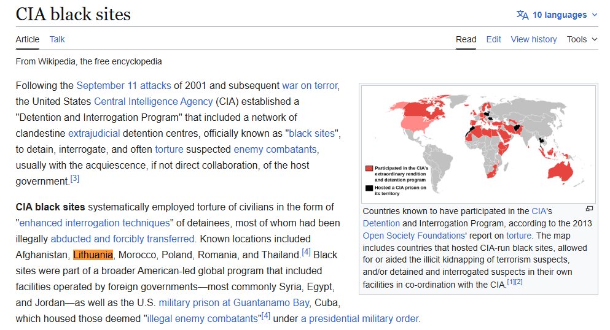Open citation reference [3]
610x330 pixels.
pos(74,178)
